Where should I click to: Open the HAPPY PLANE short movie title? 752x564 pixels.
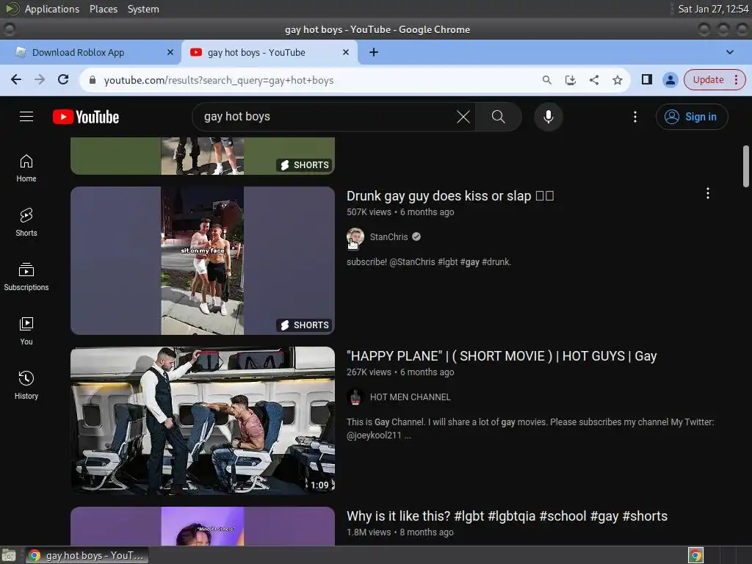tap(502, 356)
